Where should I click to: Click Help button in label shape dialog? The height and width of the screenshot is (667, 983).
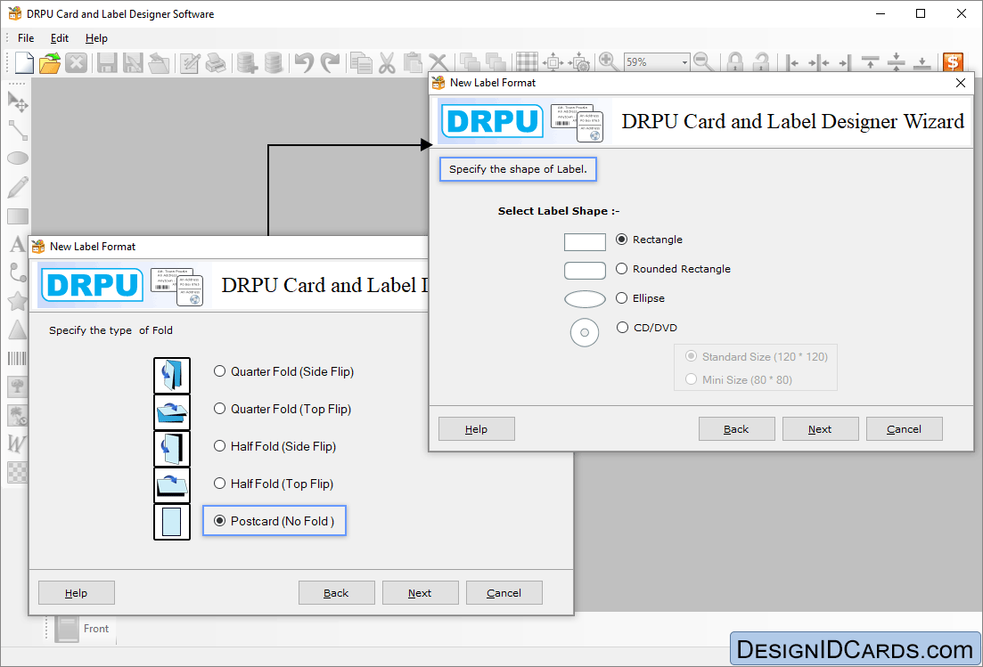(x=477, y=429)
